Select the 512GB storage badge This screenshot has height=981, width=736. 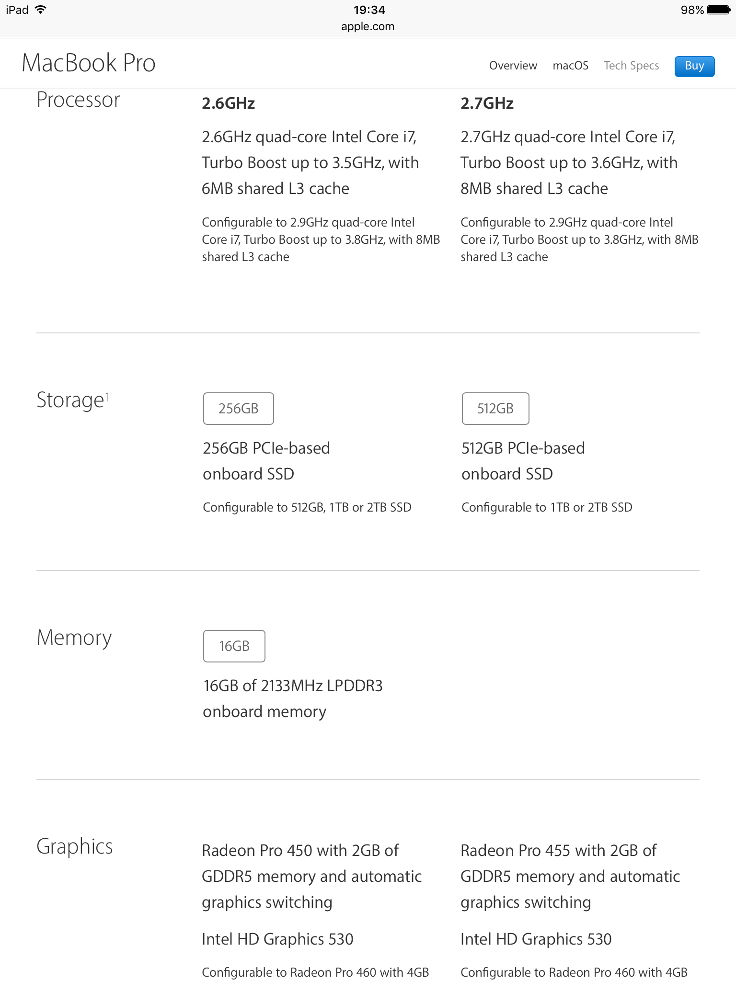point(495,409)
